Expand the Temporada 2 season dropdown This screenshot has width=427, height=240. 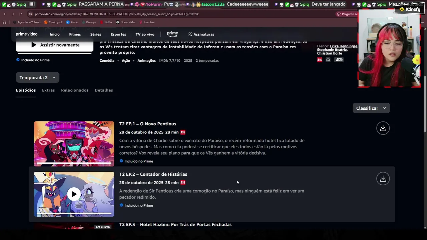click(38, 77)
